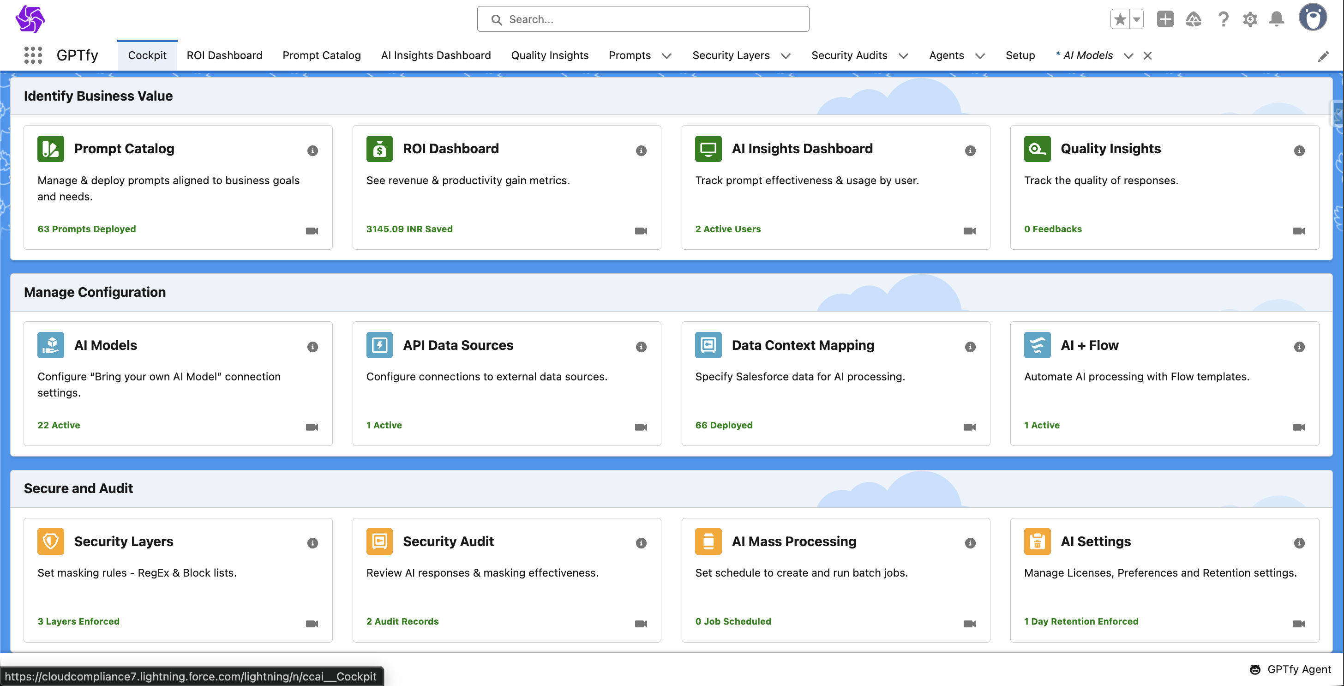Expand the Security Layers tab dropdown

(x=786, y=56)
